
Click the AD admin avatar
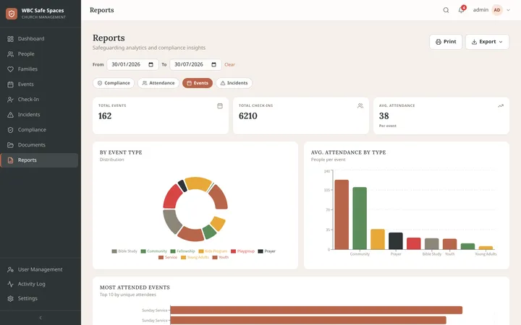[497, 10]
